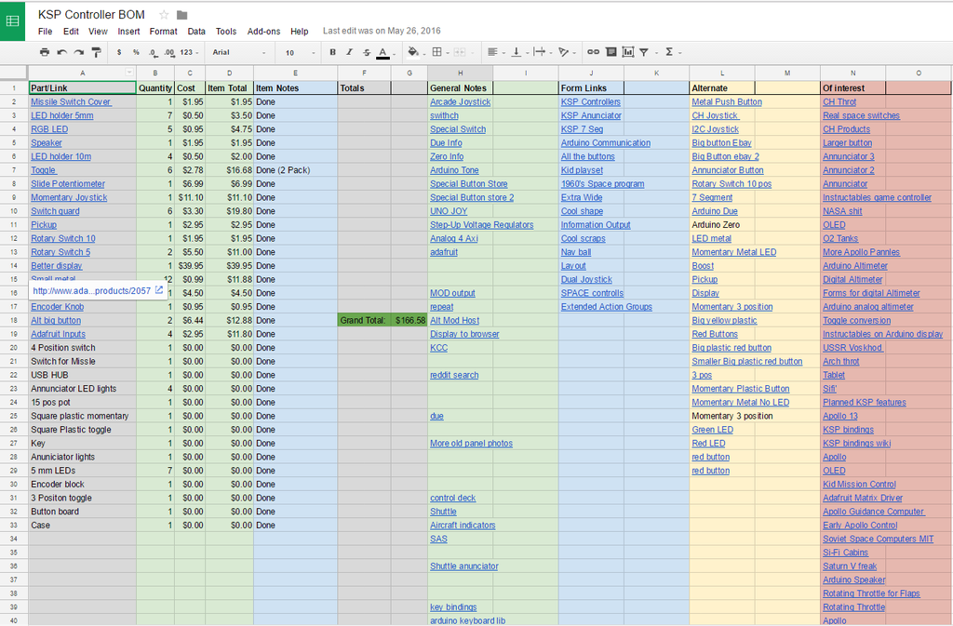Move document using the folder icon
Viewport: 953px width, 626px height.
click(181, 15)
